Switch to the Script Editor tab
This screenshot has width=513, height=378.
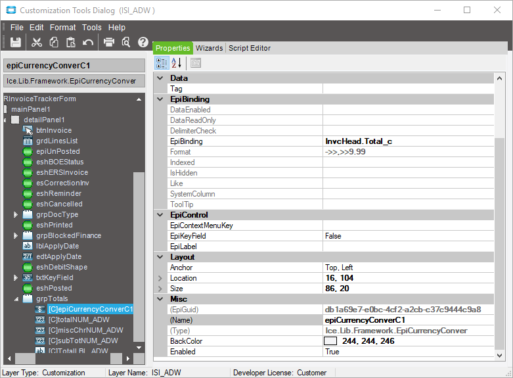pos(249,48)
